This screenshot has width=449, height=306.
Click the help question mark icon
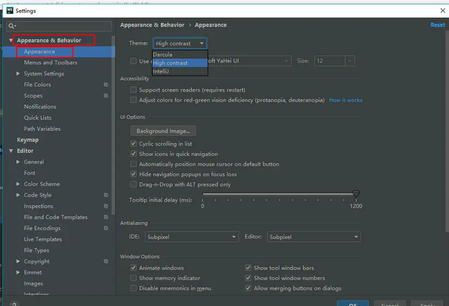click(x=14, y=304)
